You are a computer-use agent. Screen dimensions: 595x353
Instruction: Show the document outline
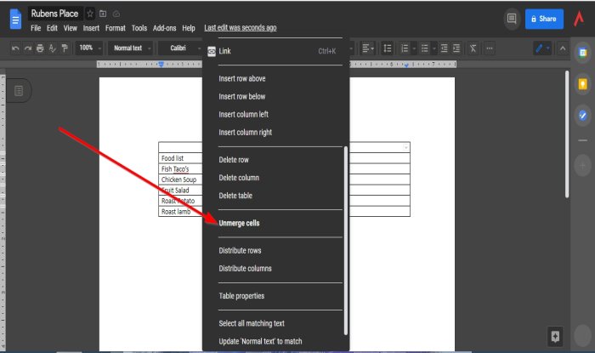point(19,91)
